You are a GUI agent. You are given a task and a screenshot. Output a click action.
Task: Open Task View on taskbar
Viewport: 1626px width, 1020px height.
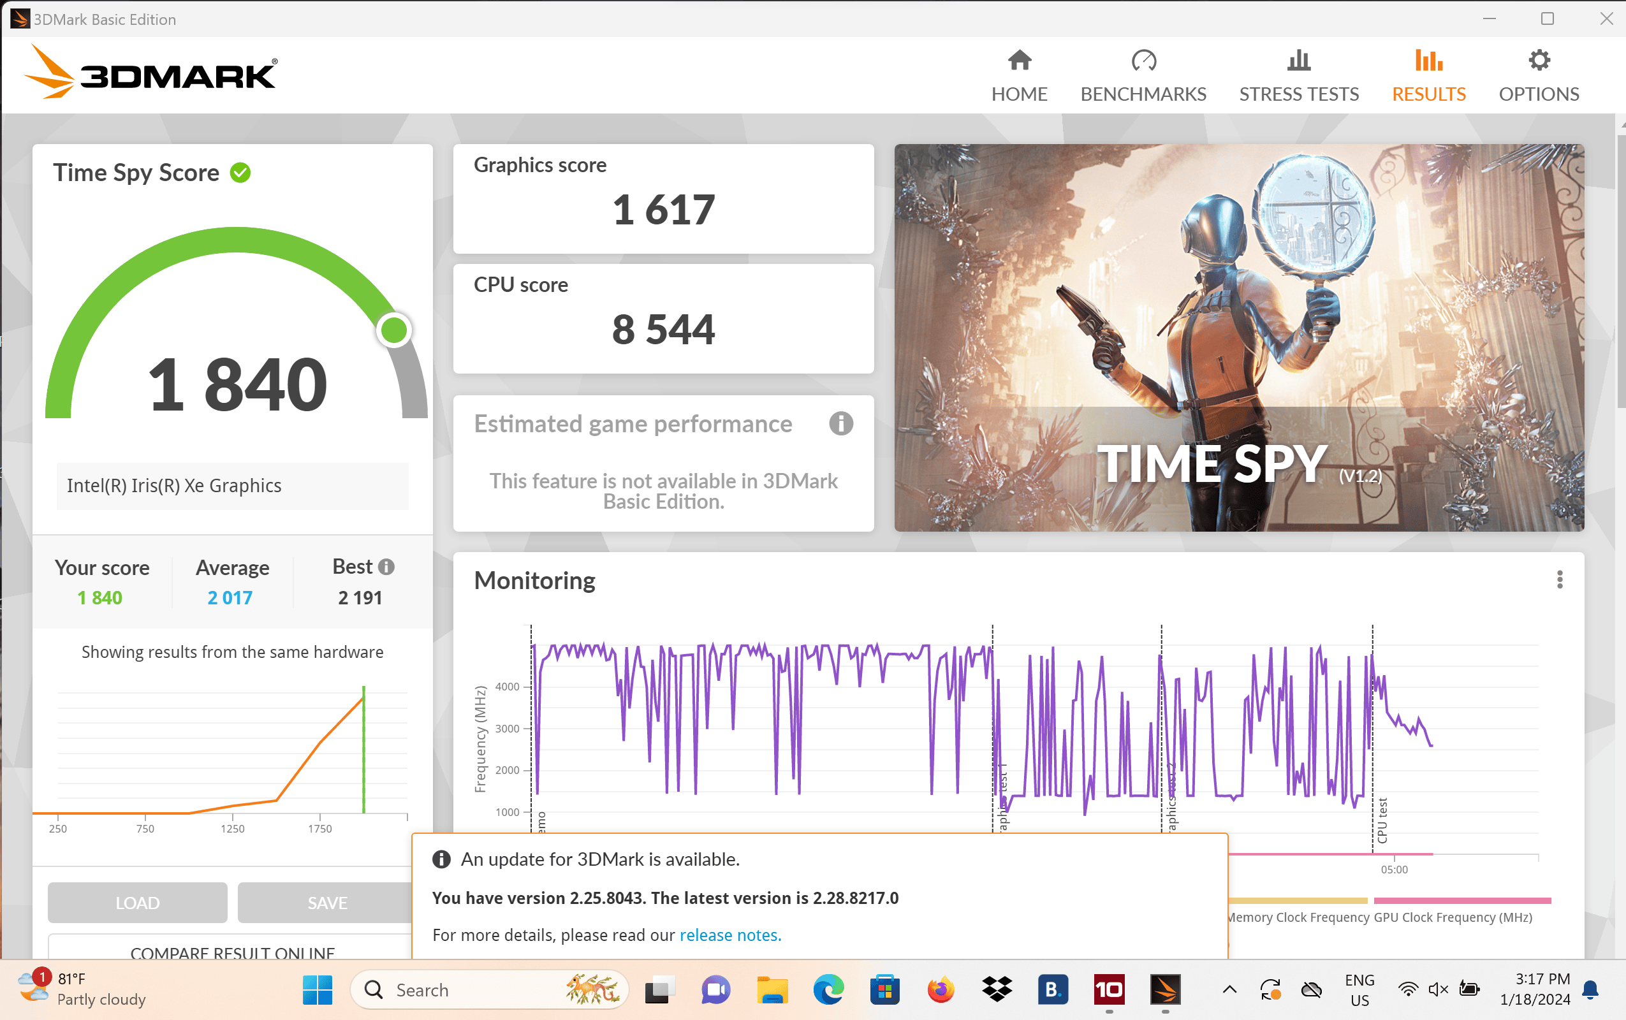pos(659,989)
